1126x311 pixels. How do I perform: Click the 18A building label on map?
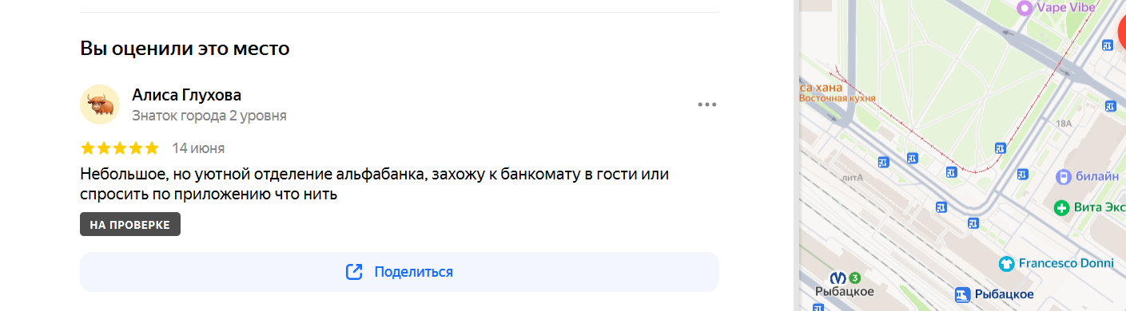pos(1063,124)
